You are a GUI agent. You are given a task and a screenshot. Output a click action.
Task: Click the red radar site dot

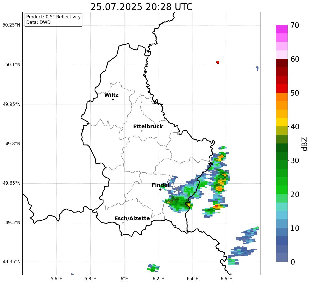coord(217,62)
